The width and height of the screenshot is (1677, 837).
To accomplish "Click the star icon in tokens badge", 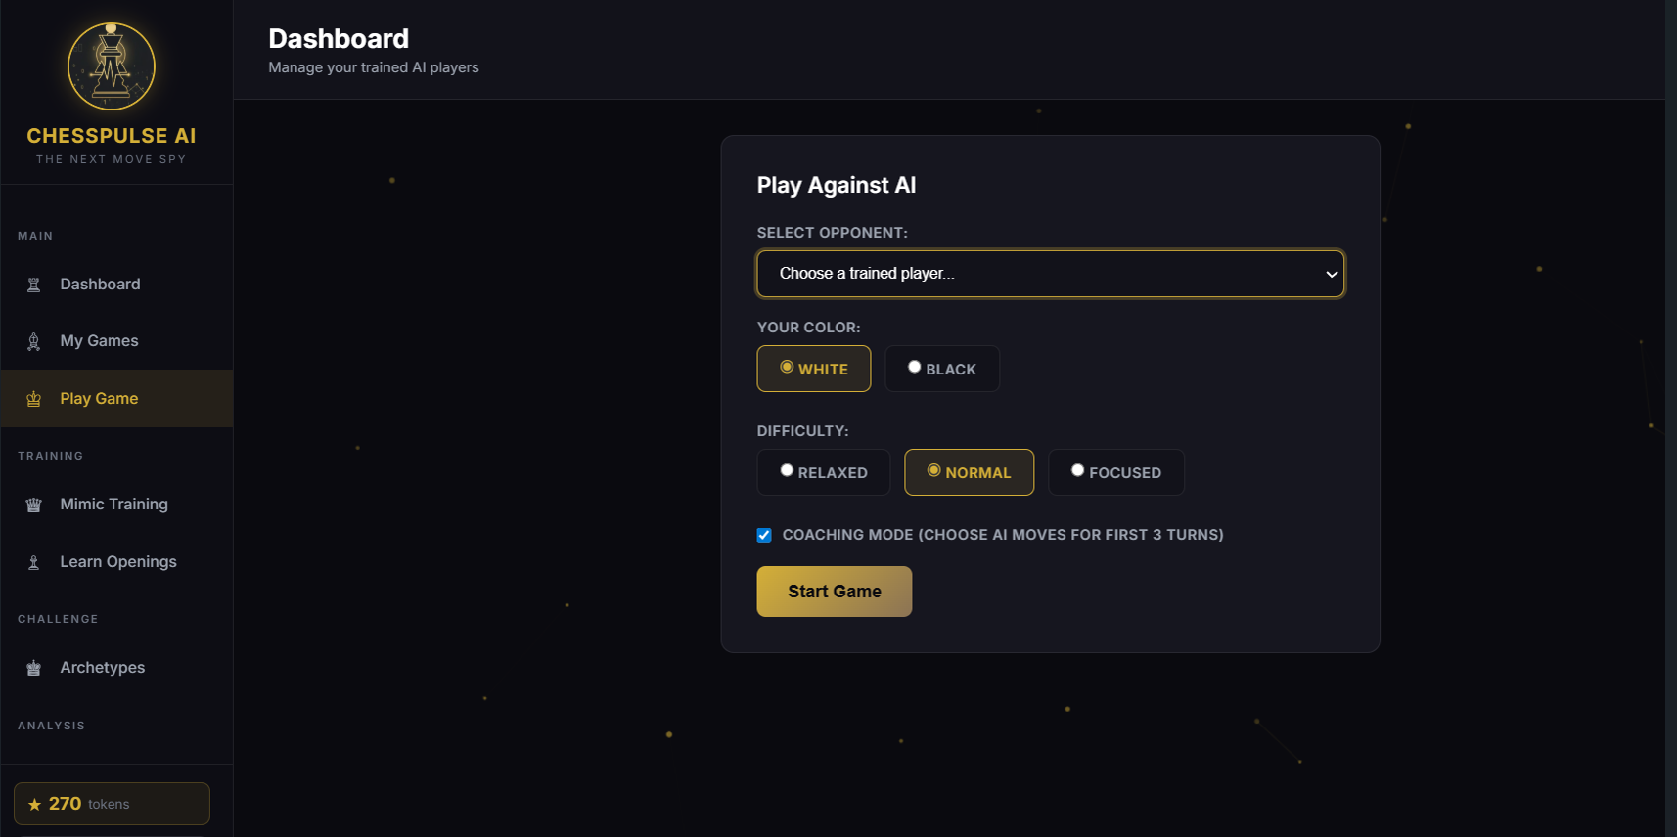I will click(35, 804).
